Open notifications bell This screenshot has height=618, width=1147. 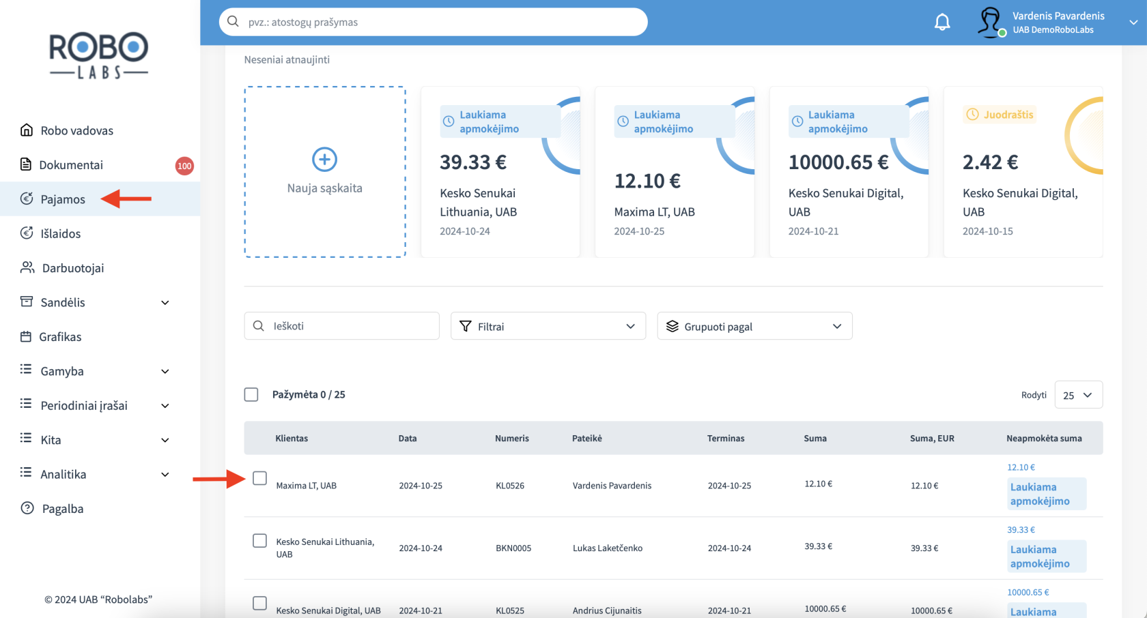942,23
